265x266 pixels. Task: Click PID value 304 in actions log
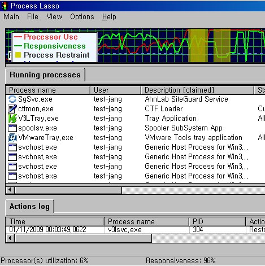(198, 230)
